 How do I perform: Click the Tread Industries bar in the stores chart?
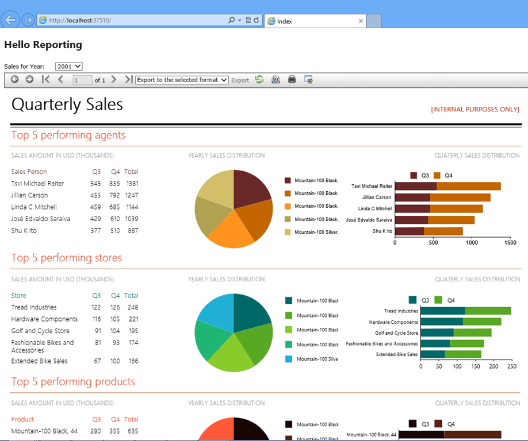[x=466, y=311]
